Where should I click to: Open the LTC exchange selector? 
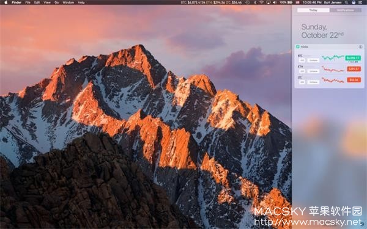click(x=313, y=82)
